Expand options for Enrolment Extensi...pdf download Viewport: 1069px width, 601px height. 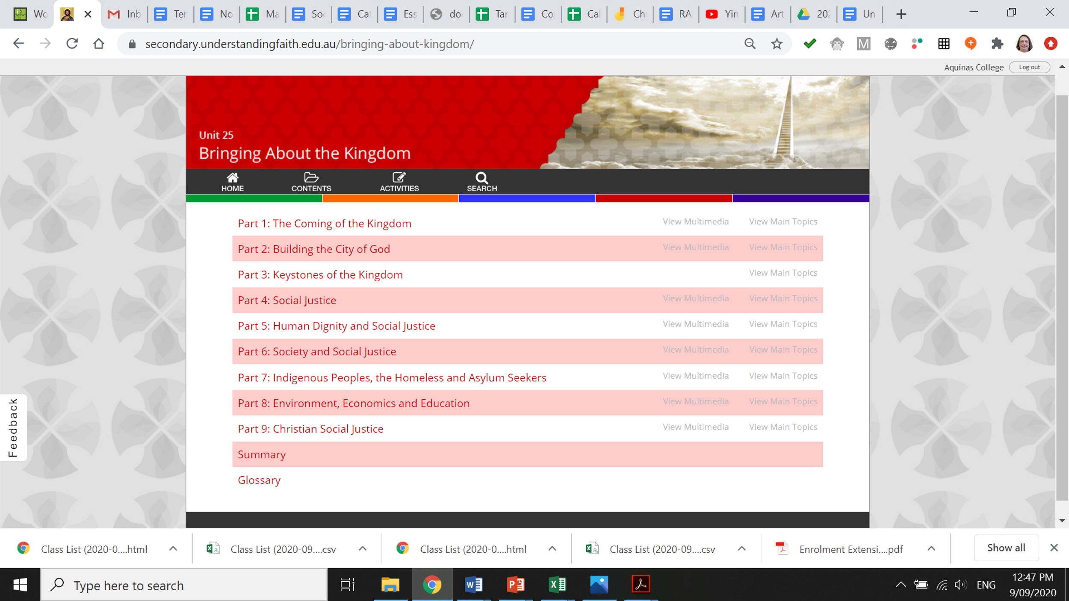click(x=931, y=549)
